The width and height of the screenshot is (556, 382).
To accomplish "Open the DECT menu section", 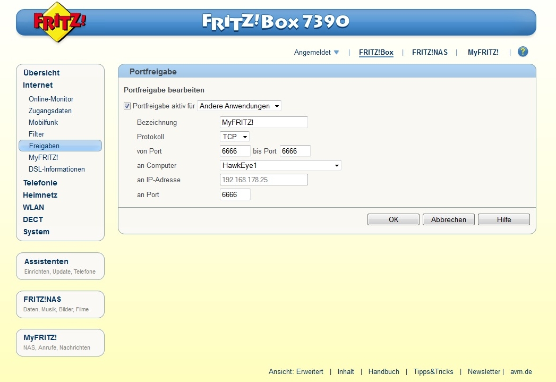I will (x=33, y=219).
